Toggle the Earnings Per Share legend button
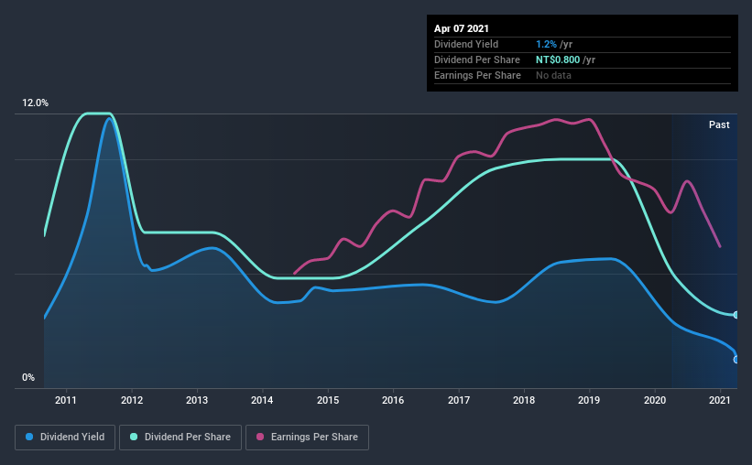The image size is (752, 465). coord(308,438)
